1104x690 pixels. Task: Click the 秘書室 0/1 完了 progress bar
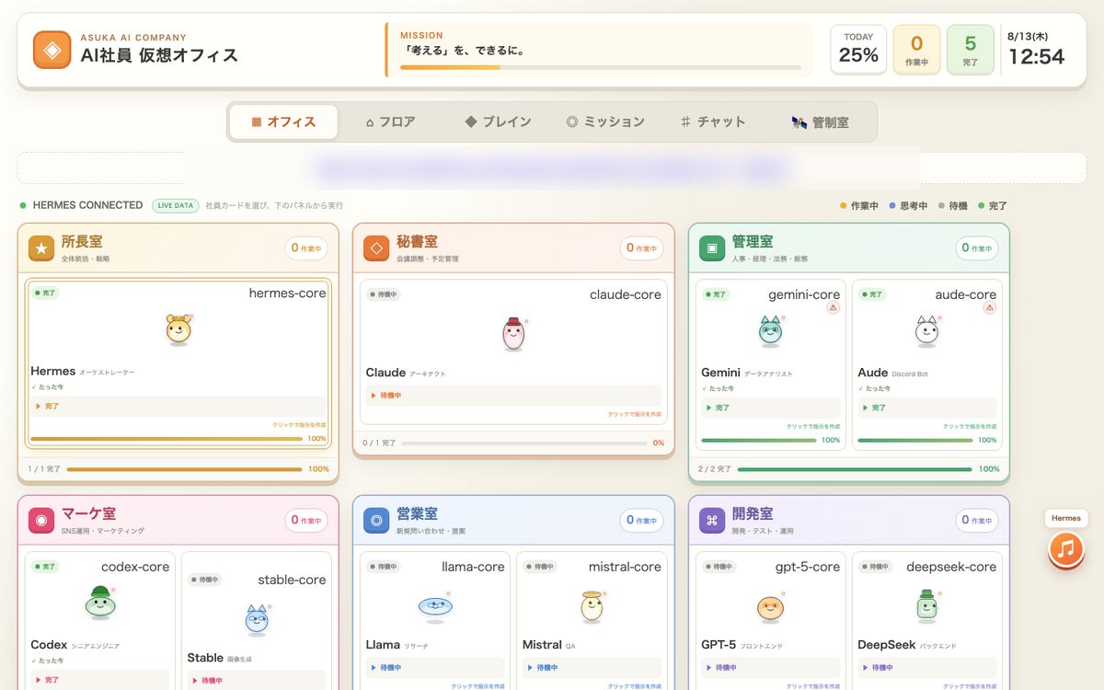click(523, 443)
